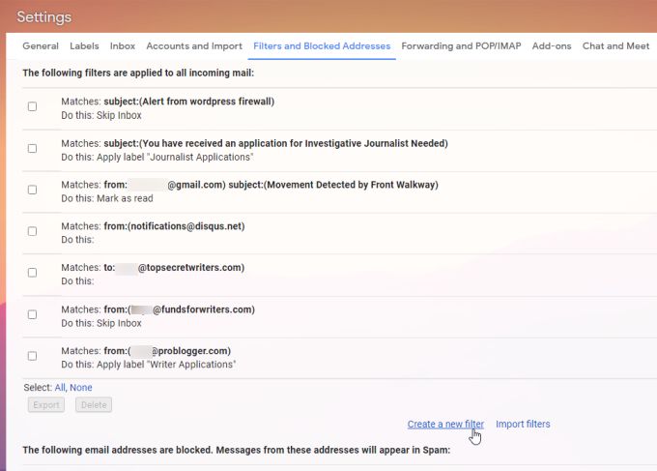Click the All selection link
This screenshot has width=657, height=471.
coord(60,387)
